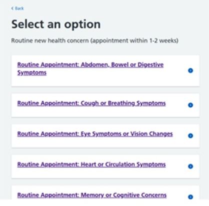This screenshot has height=206, width=209.
Task: Click the word 'Symptoms' under the Abdomen link
Action: click(32, 73)
